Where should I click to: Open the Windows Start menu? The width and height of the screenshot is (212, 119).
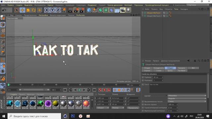(x=4, y=116)
